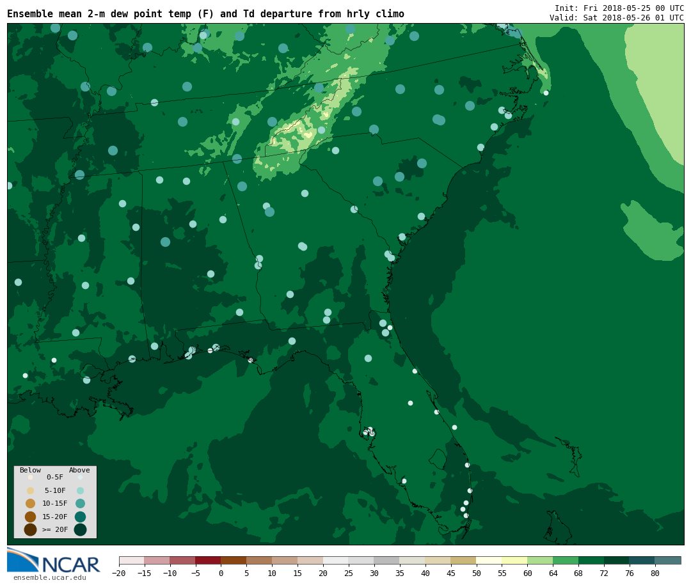The height and width of the screenshot is (585, 691).
Task: Pick the slate teal swatch beyond 80
Action: coord(668,560)
